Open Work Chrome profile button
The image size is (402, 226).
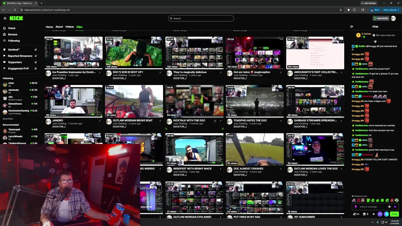point(375,10)
